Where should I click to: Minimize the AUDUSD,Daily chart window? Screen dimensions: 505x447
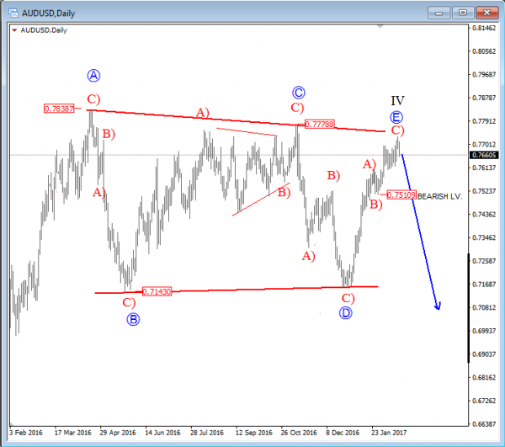pos(439,13)
